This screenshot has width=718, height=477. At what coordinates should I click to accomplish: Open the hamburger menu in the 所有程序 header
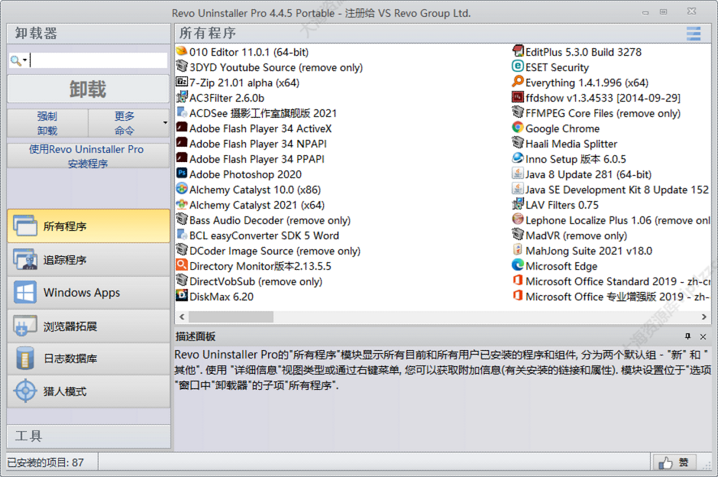coord(694,34)
